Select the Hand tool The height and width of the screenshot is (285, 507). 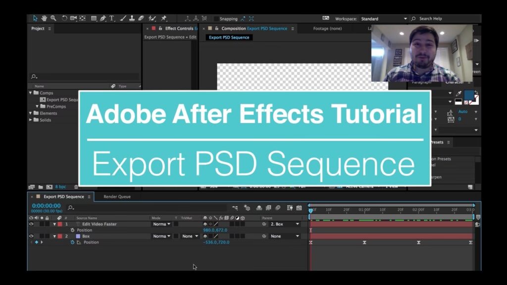click(x=44, y=18)
